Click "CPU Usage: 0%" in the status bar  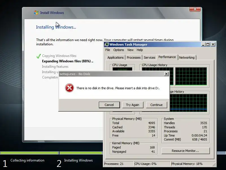click(x=145, y=164)
